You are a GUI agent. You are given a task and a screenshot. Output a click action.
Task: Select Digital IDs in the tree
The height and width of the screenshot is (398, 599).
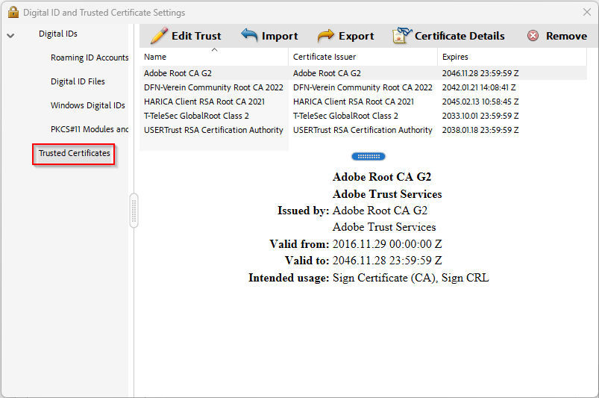coord(58,34)
